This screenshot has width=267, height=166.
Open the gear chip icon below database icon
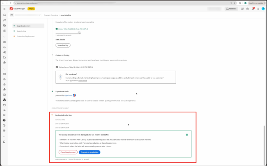point(4,79)
